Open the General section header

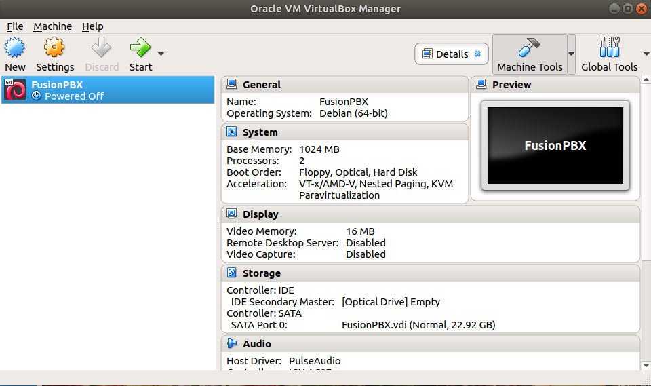pos(344,84)
